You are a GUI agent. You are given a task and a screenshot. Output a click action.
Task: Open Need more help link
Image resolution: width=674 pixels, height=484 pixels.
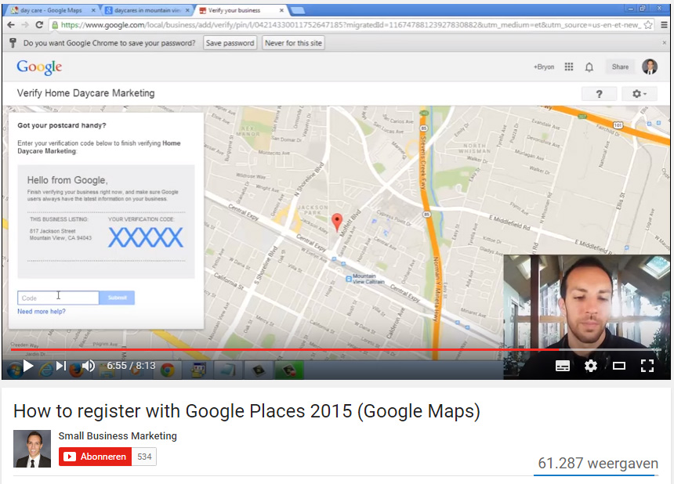42,312
